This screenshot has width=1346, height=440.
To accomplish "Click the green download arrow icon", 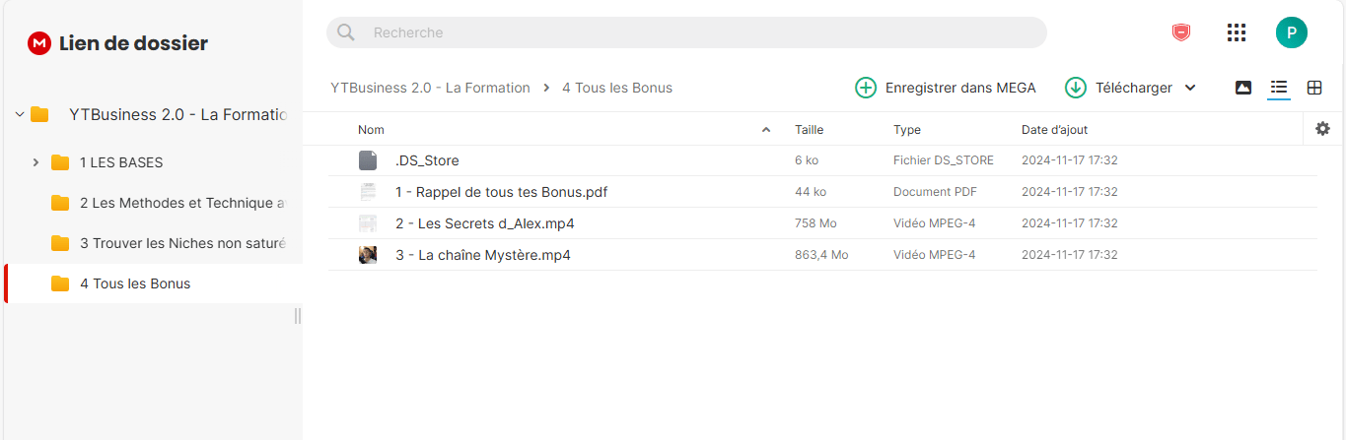I will [1076, 88].
